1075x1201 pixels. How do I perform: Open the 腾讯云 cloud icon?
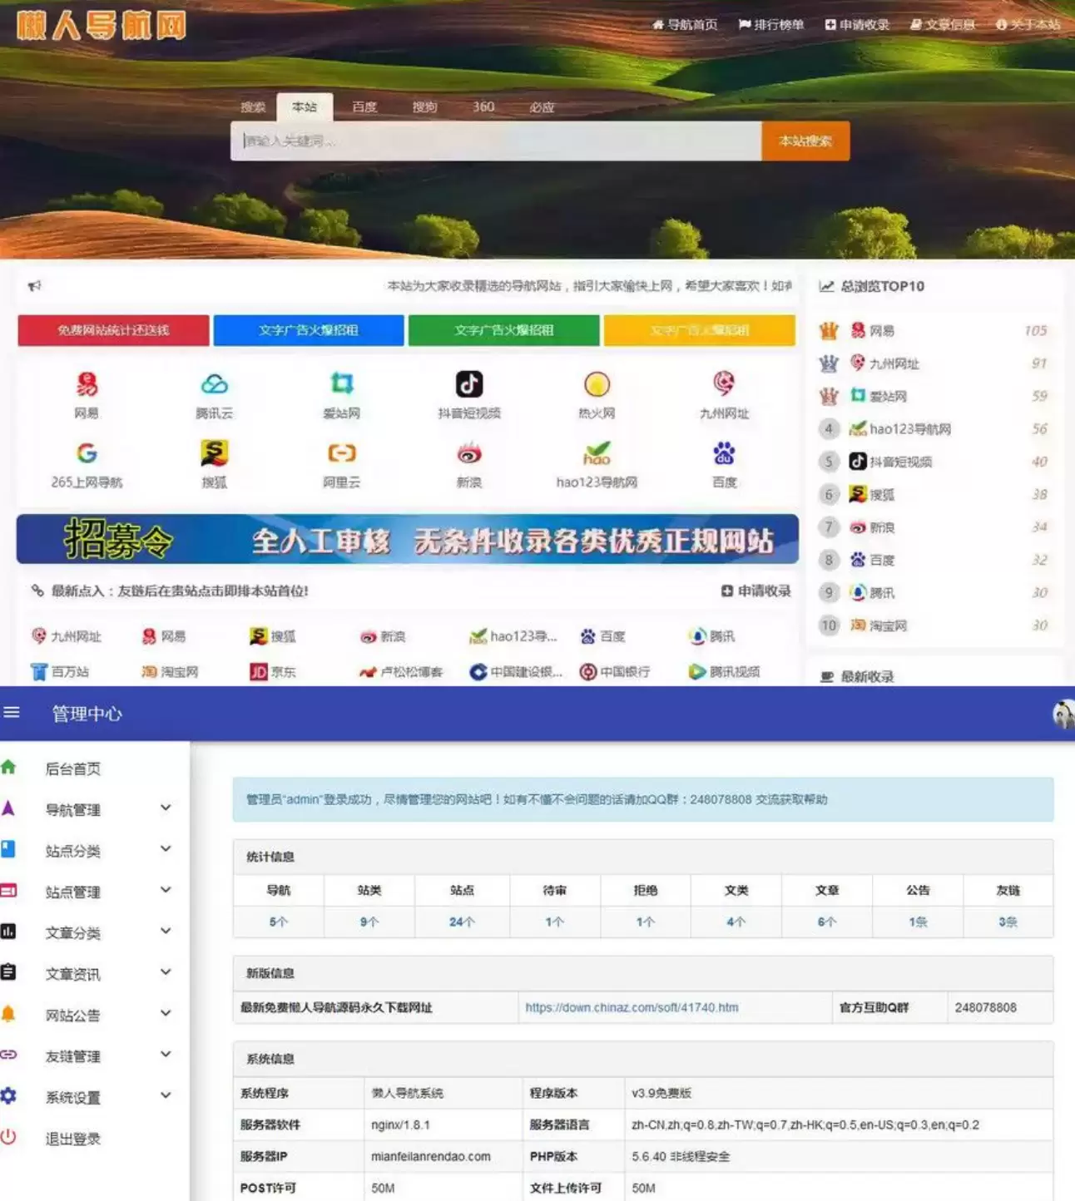[x=214, y=384]
